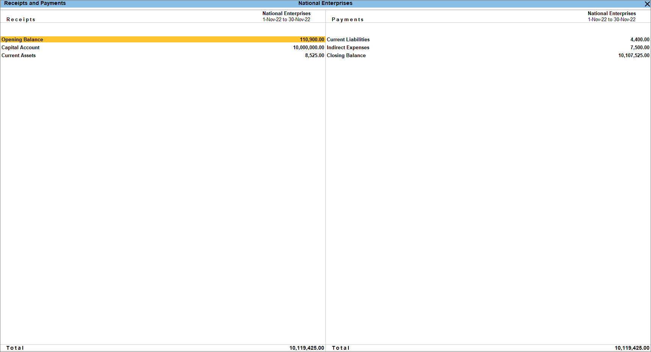
Task: Close the Receipts and Payments report
Action: 647,4
